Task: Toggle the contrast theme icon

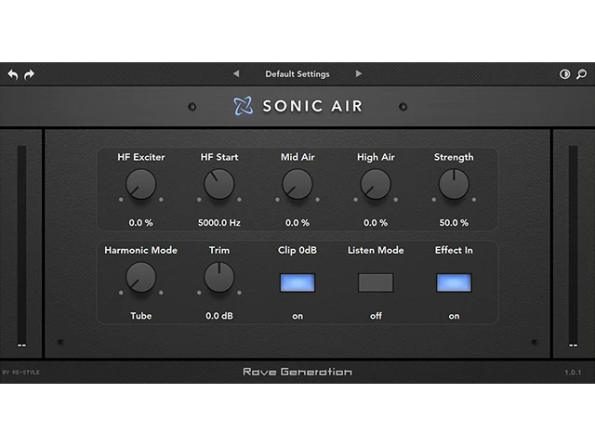Action: [x=564, y=74]
